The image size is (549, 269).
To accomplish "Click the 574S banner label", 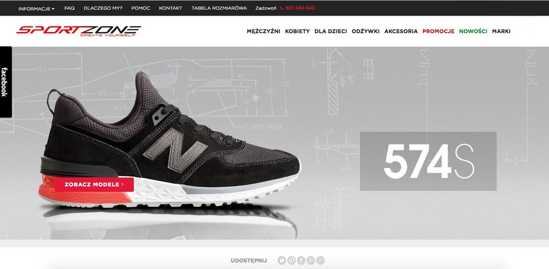I will coord(428,161).
